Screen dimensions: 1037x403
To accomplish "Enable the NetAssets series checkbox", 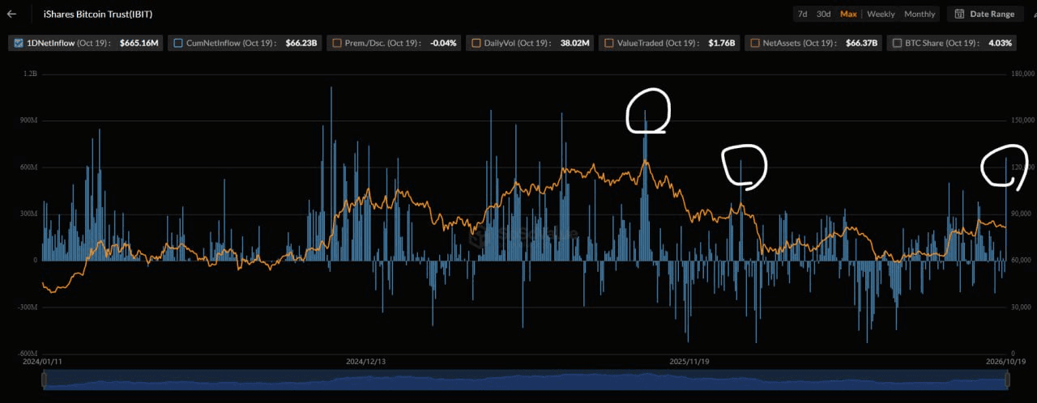I will tap(754, 43).
